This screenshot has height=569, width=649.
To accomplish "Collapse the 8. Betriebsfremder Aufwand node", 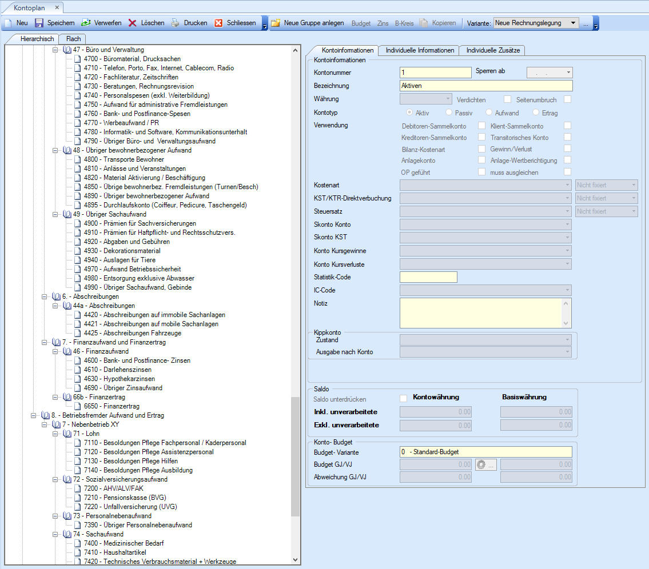I will pyautogui.click(x=34, y=415).
